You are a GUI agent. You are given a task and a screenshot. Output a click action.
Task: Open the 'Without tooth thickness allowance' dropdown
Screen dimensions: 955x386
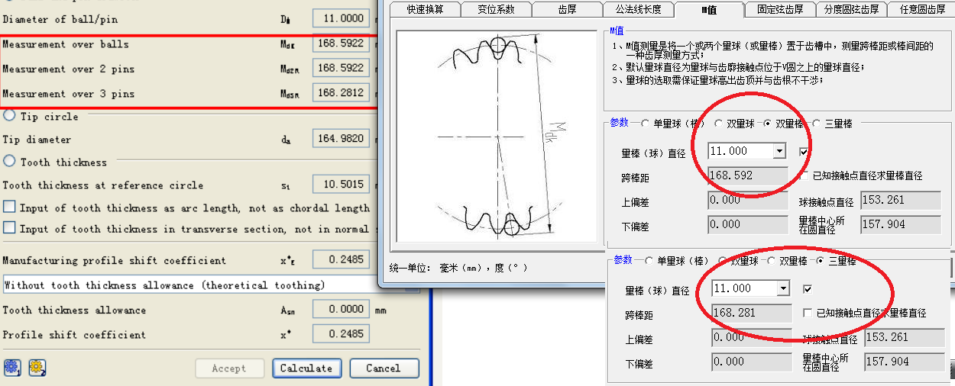[x=211, y=285]
